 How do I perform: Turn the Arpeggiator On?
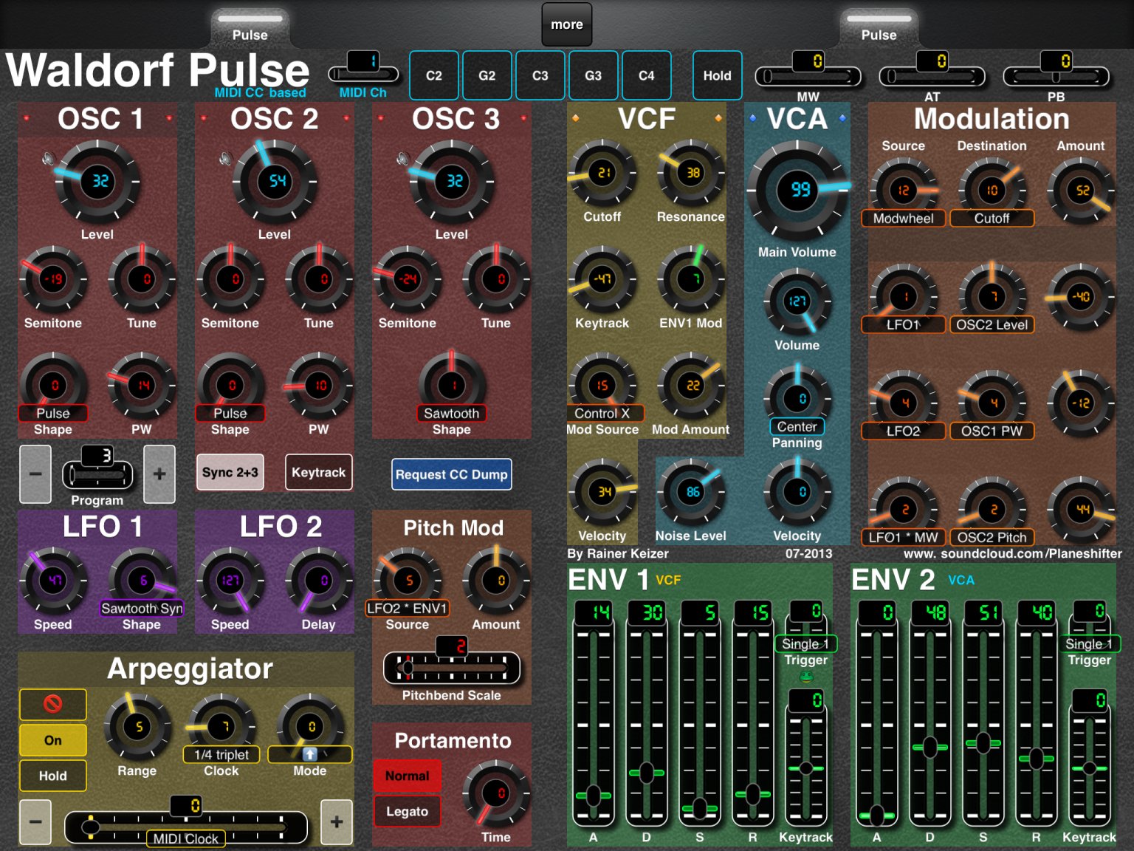(52, 740)
